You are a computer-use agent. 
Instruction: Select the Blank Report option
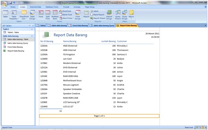[x=97, y=15]
